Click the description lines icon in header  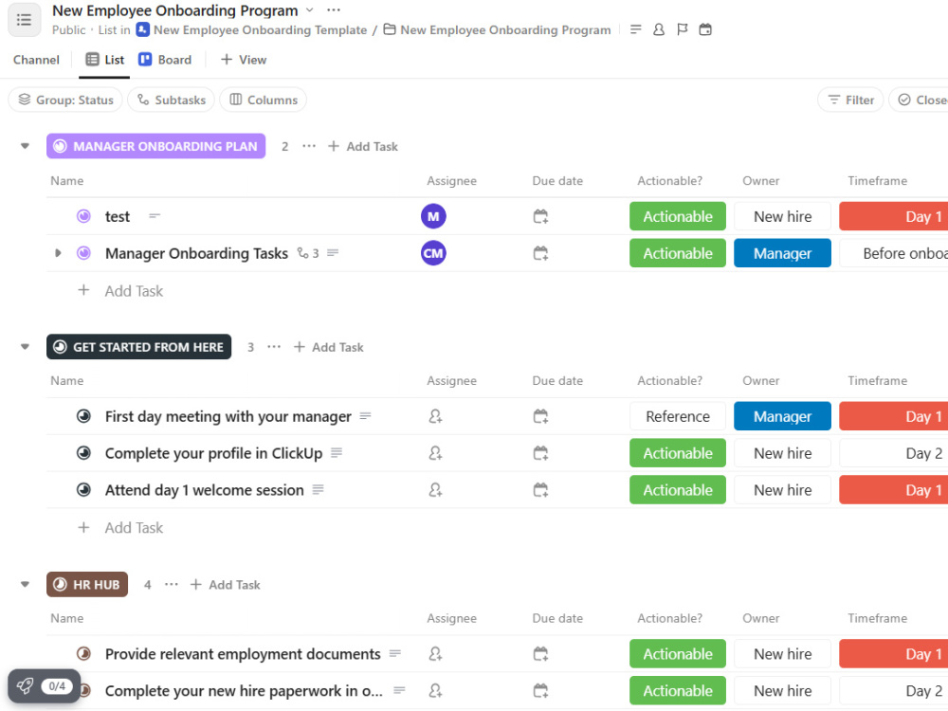(635, 29)
